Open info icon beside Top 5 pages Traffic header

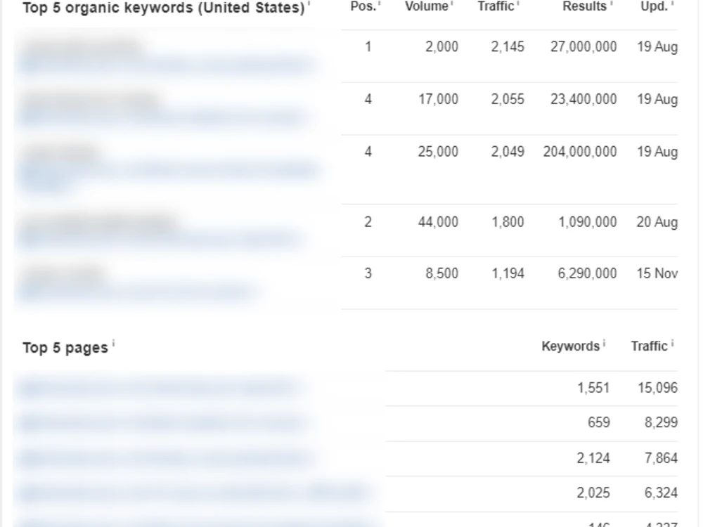[673, 344]
